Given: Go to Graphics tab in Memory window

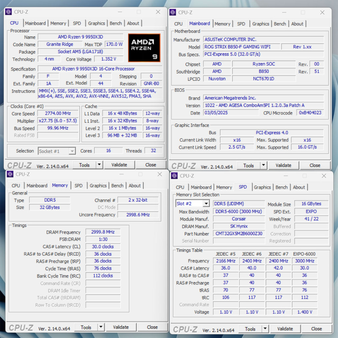Looking at the screenshot, I should pos(98,186).
